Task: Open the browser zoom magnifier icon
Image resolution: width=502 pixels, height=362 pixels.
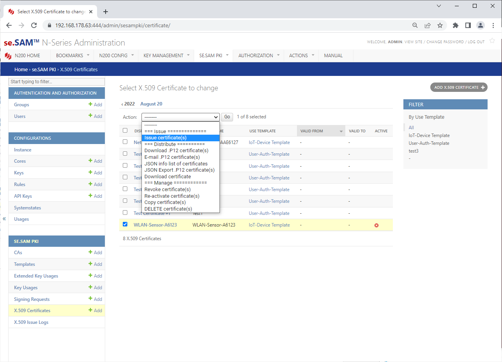Action: click(415, 25)
